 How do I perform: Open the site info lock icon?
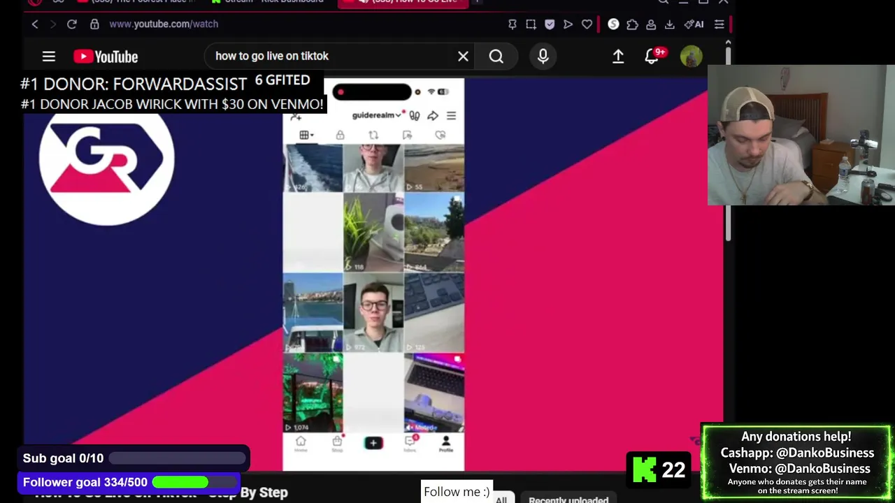point(94,24)
